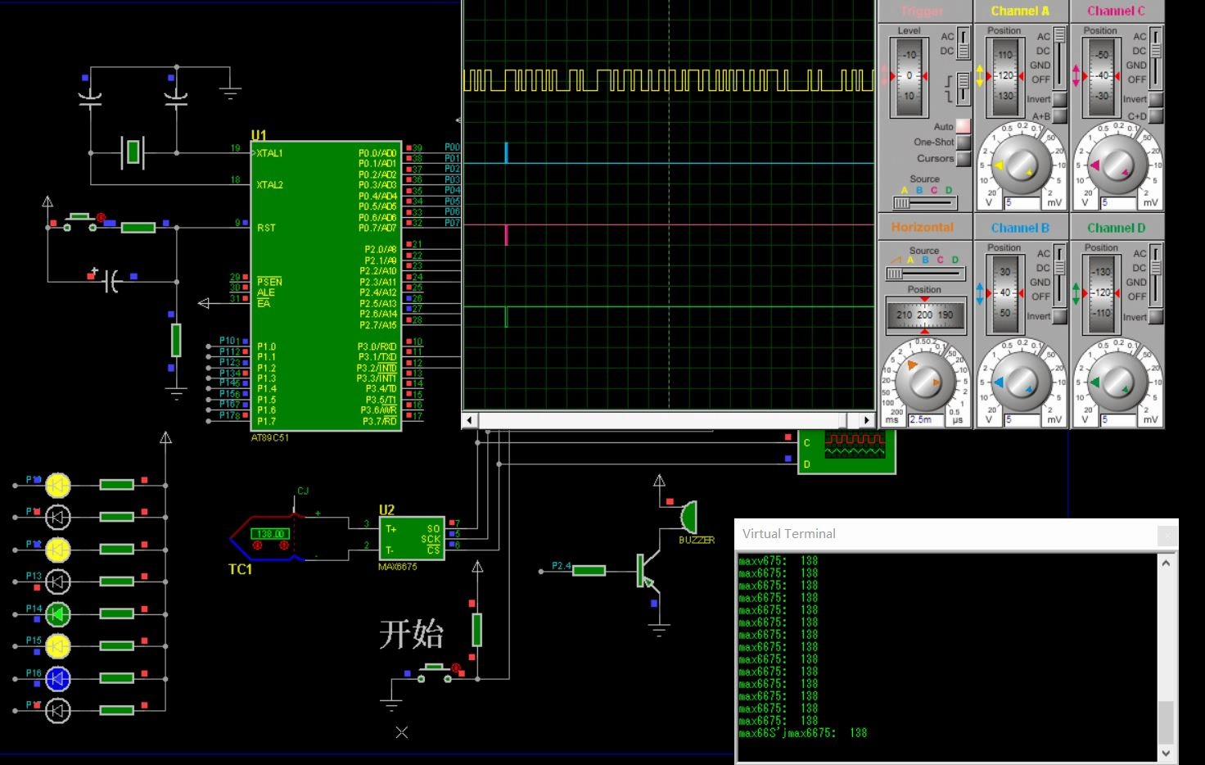Click the Channel B Position thumbwheel
This screenshot has height=765, width=1205.
pyautogui.click(x=1004, y=293)
